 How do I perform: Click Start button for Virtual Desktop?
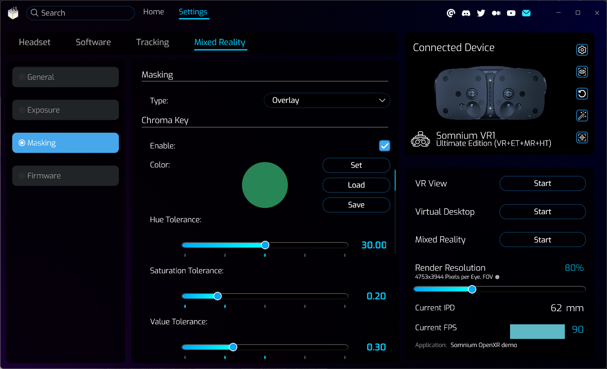[542, 212]
